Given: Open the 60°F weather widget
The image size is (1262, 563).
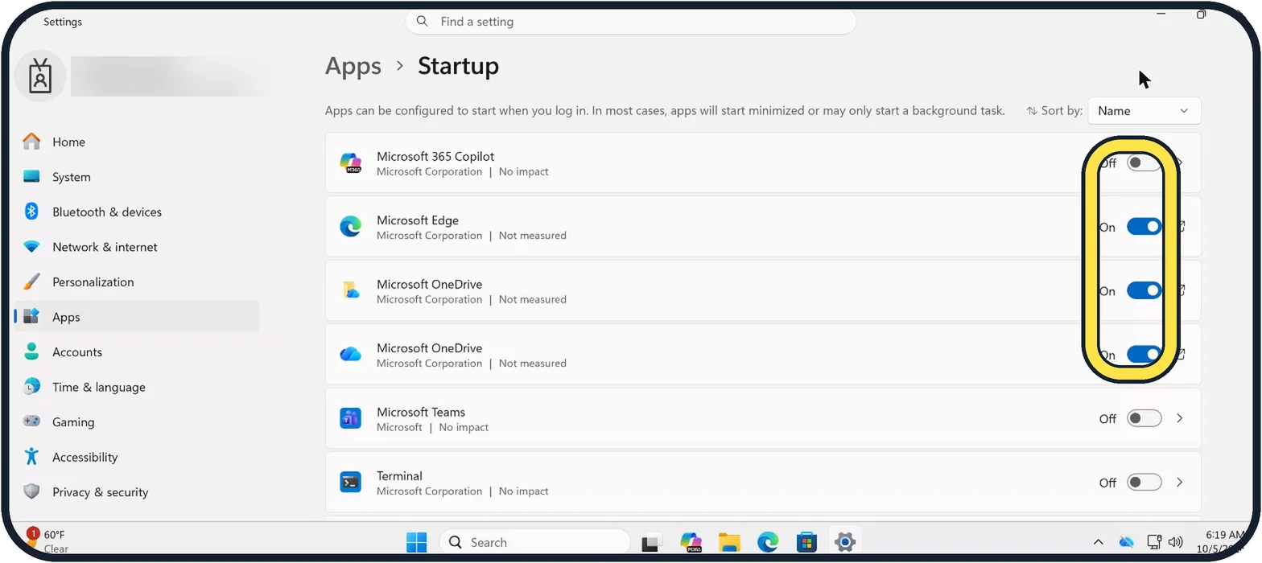Looking at the screenshot, I should [48, 541].
